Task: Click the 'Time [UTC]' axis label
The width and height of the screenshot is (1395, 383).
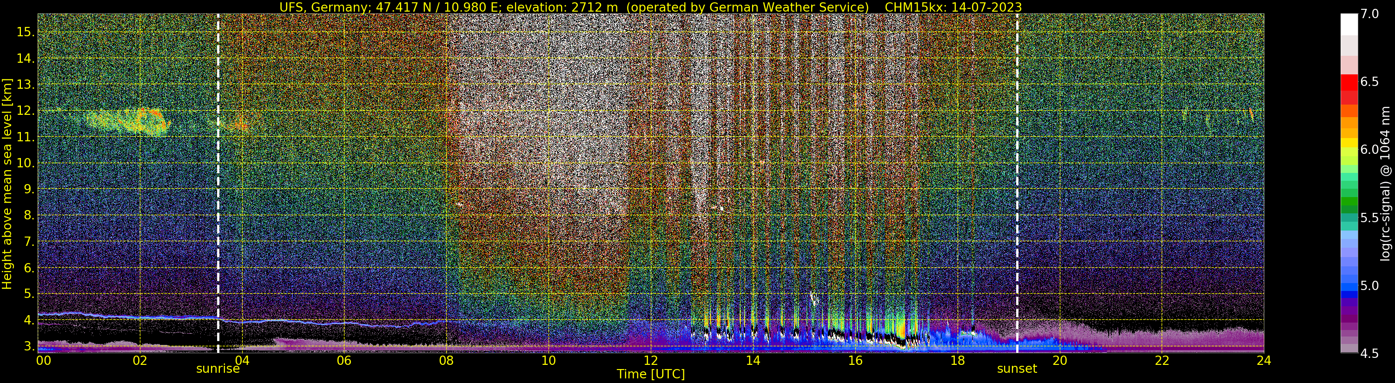Action: pyautogui.click(x=651, y=374)
